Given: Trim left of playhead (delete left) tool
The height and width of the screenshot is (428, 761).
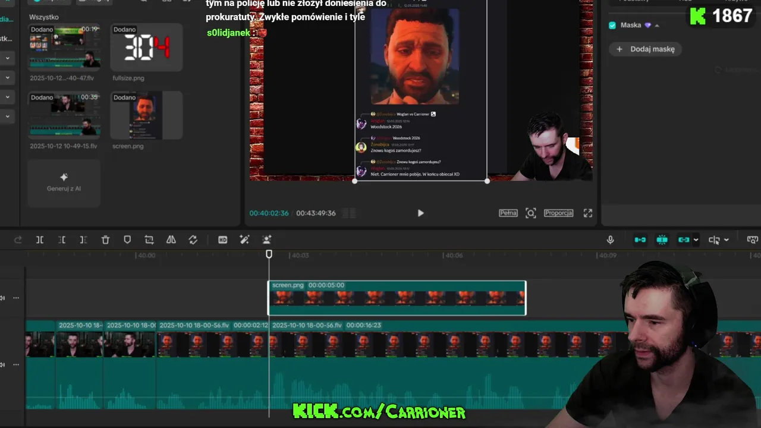Looking at the screenshot, I should click(62, 240).
